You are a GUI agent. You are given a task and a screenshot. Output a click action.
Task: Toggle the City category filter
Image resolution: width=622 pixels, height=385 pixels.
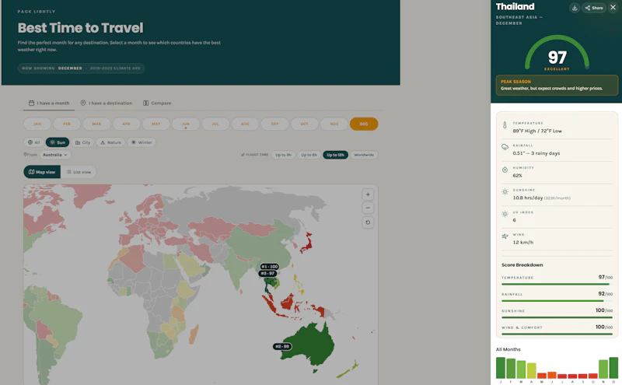[x=83, y=142]
